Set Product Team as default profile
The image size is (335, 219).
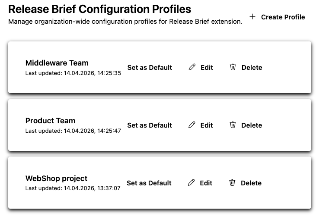(x=150, y=125)
